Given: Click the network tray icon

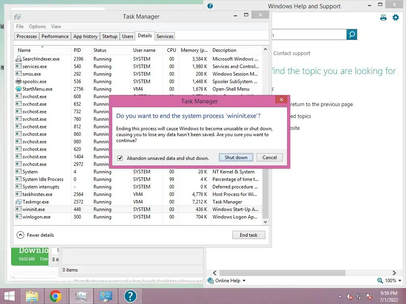Looking at the screenshot, I should [x=359, y=296].
